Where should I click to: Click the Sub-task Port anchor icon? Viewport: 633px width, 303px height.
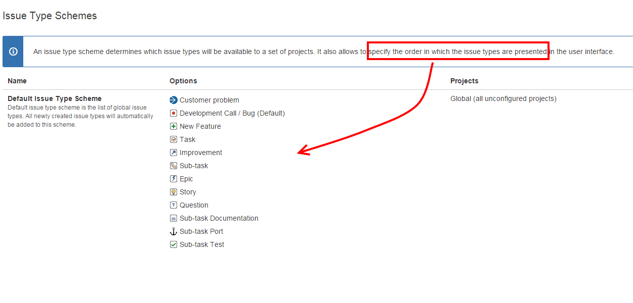(x=174, y=231)
